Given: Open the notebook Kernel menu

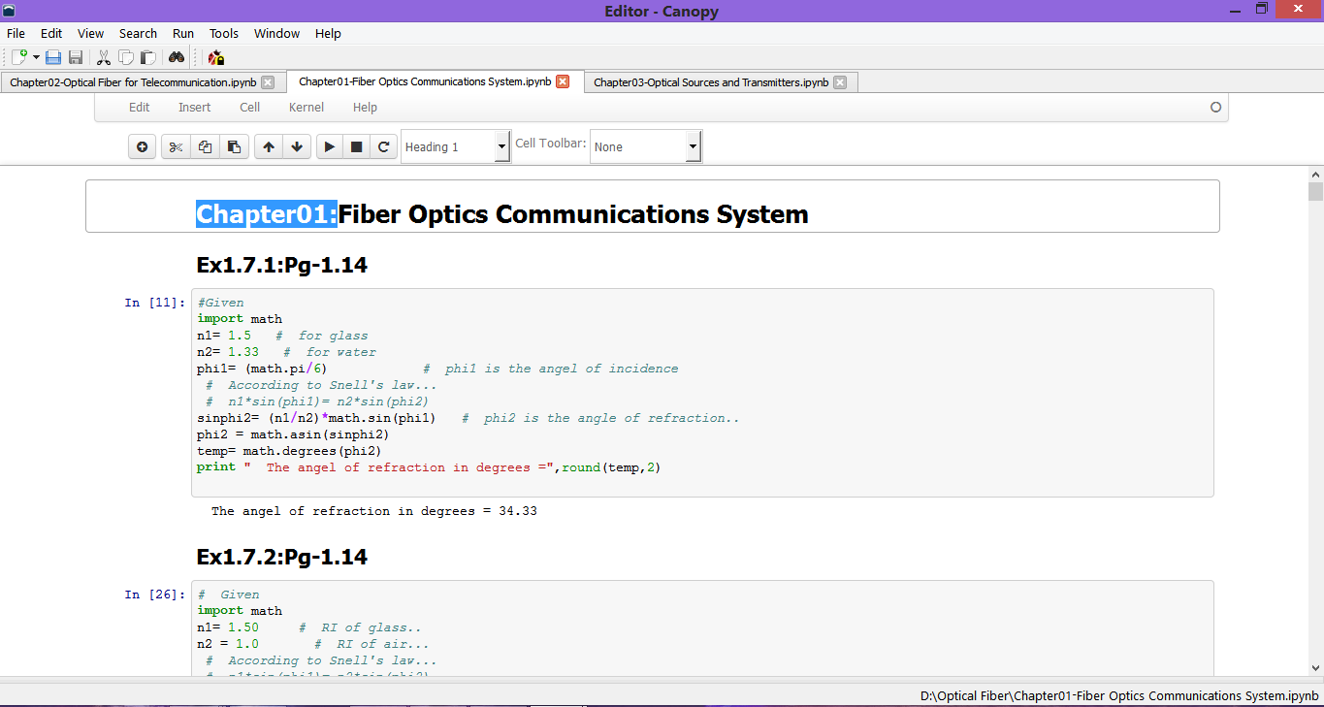Looking at the screenshot, I should (307, 108).
